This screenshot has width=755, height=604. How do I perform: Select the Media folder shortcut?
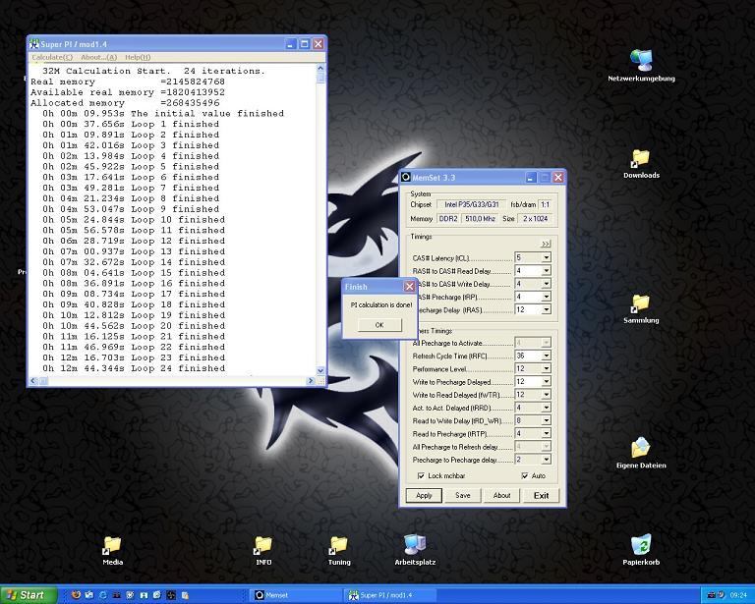[x=113, y=551]
